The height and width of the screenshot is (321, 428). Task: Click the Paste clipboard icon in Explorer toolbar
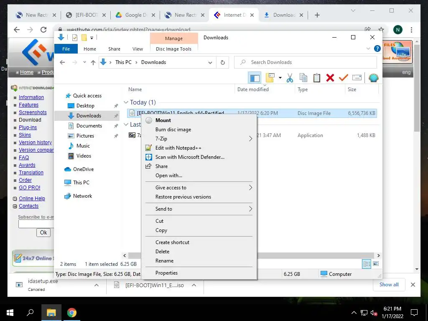317,78
